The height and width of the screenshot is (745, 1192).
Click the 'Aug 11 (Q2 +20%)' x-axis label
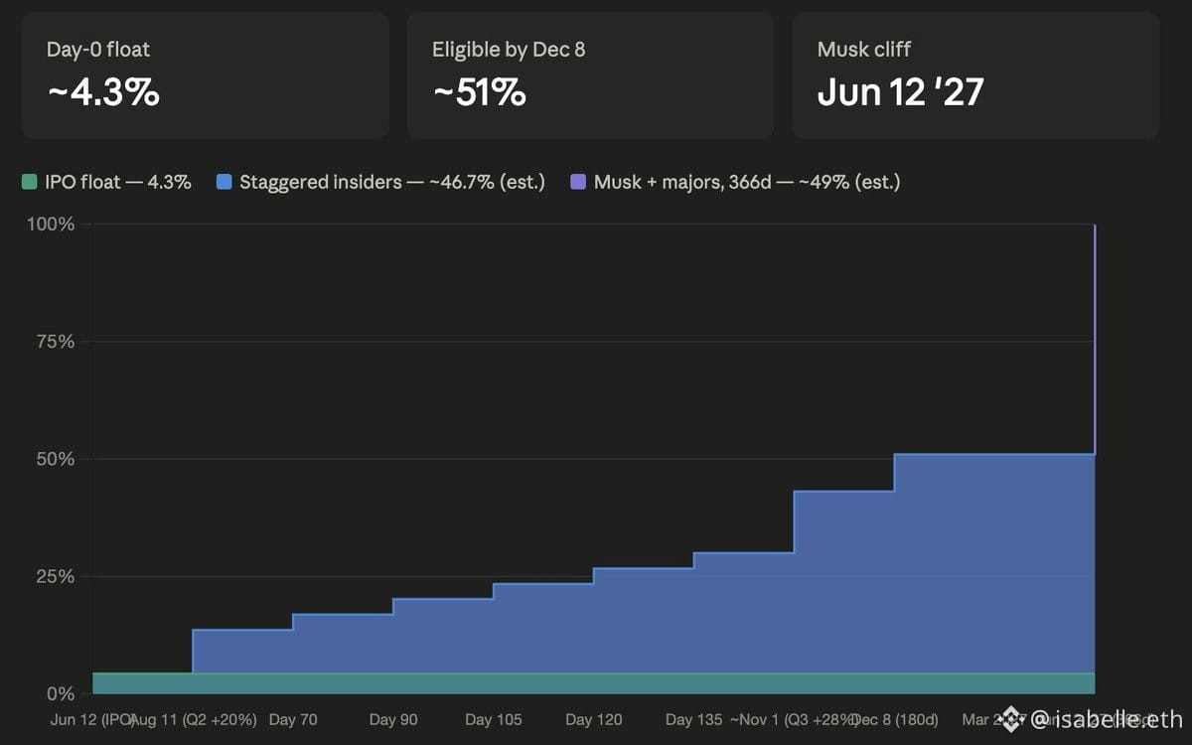tap(194, 719)
